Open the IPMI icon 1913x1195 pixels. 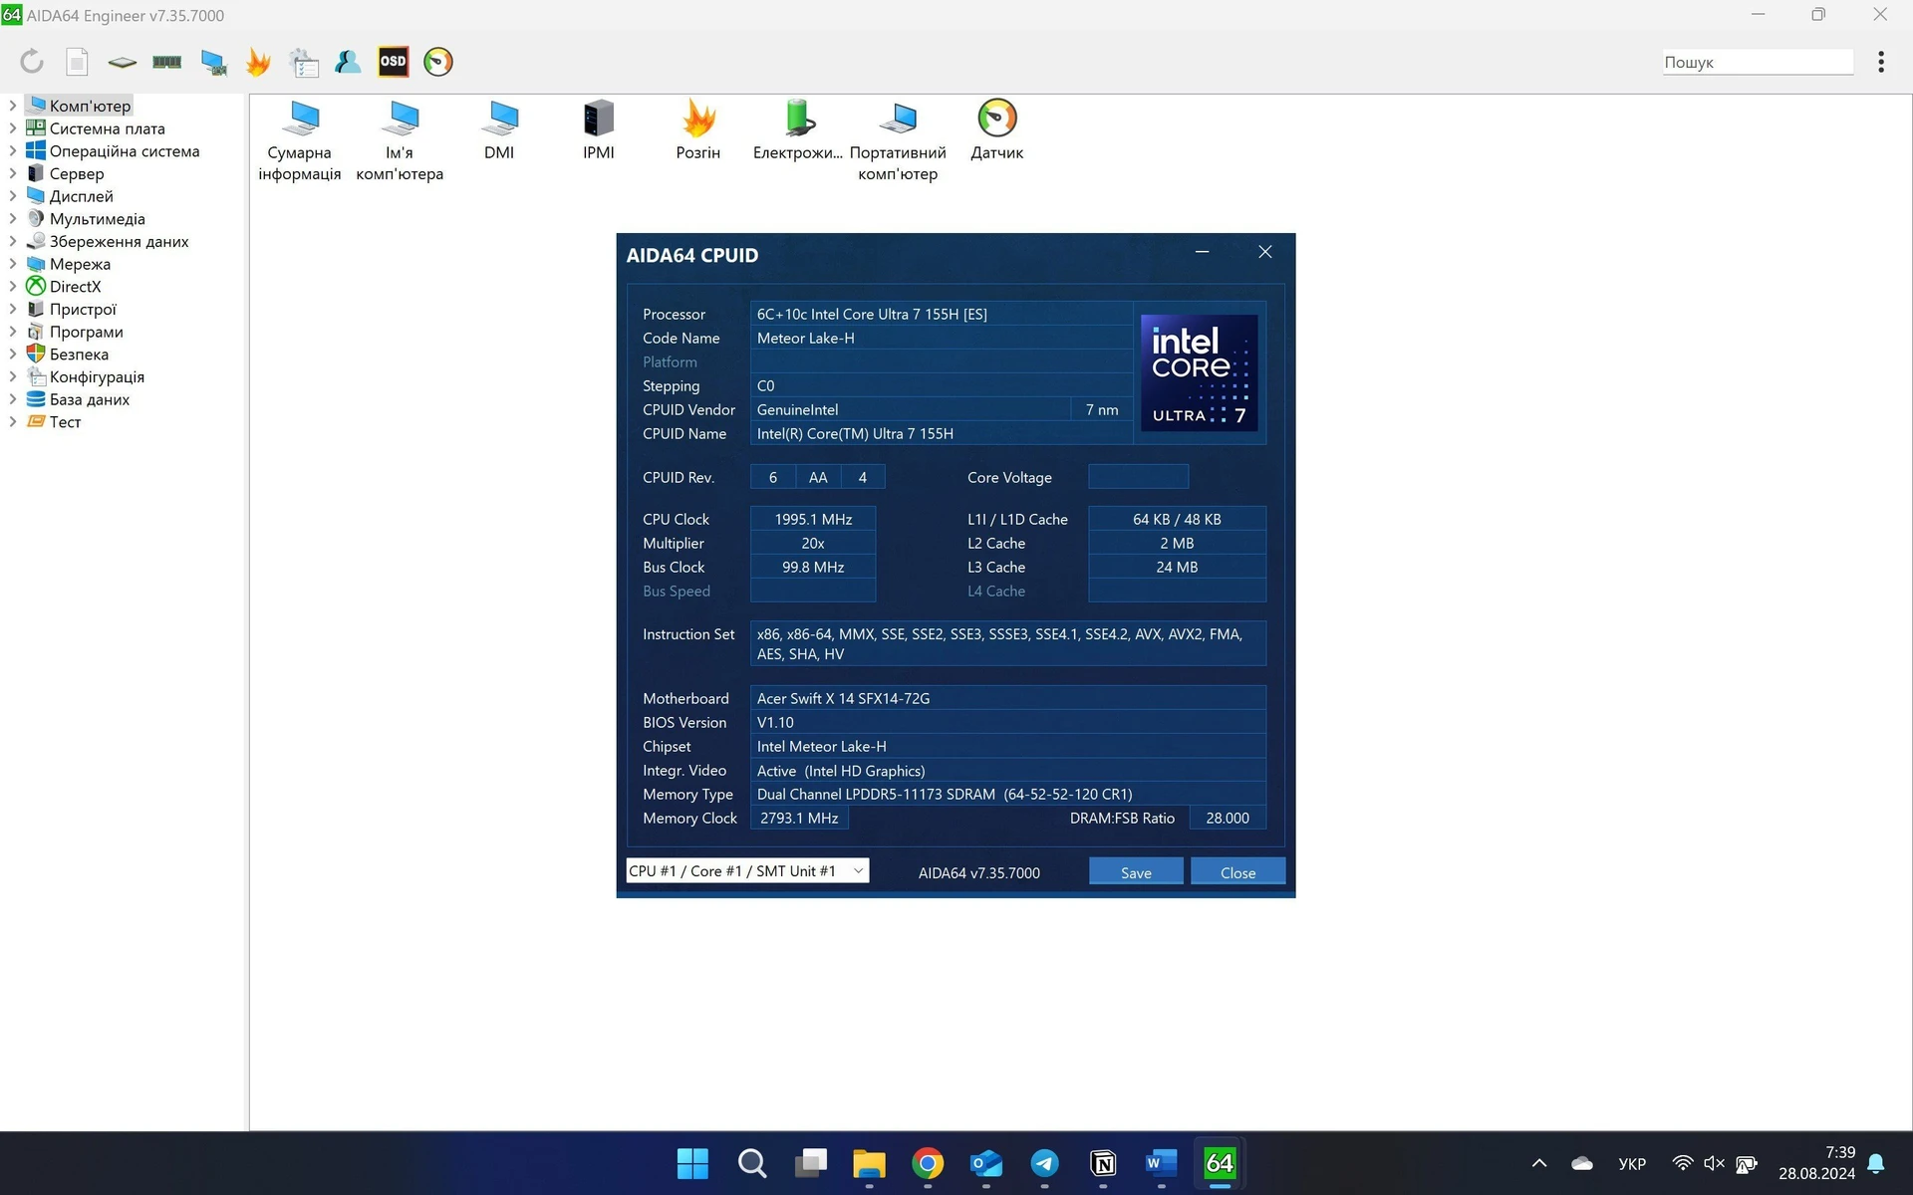coord(599,130)
